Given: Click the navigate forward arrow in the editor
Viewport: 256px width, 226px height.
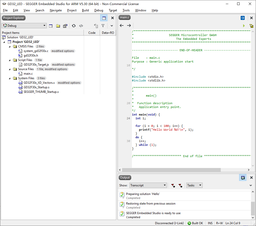Looking at the screenshot, I should point(129,25).
